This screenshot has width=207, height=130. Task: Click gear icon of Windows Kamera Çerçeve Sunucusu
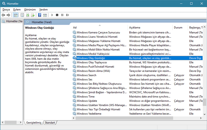click(x=74, y=32)
